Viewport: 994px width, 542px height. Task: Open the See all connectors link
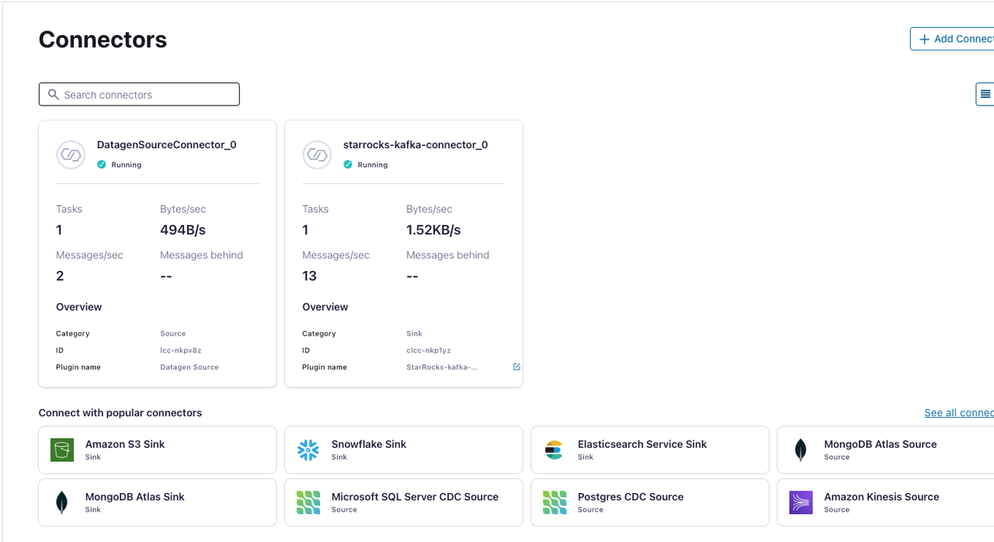[958, 413]
